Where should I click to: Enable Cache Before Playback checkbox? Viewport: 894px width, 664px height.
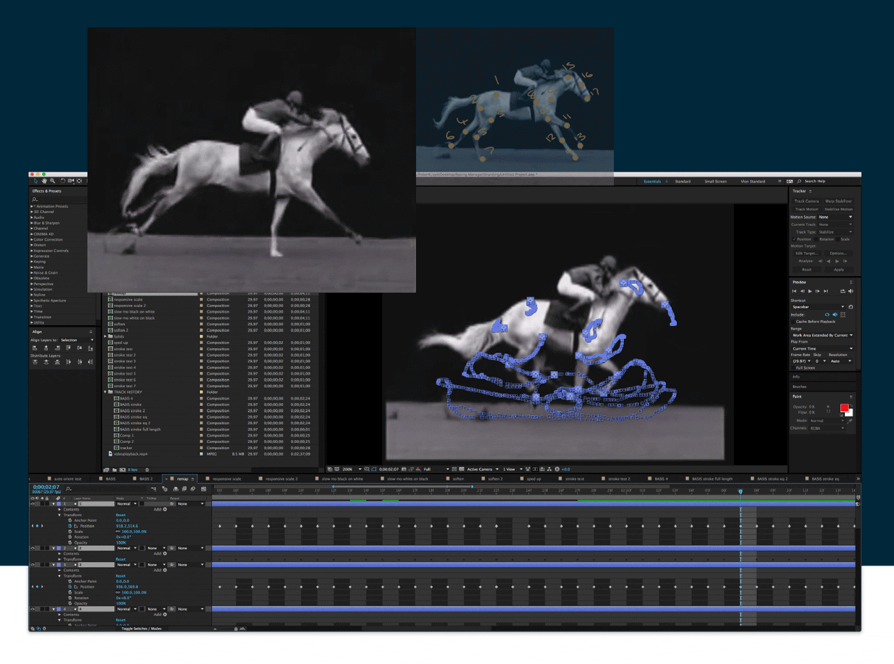point(793,321)
